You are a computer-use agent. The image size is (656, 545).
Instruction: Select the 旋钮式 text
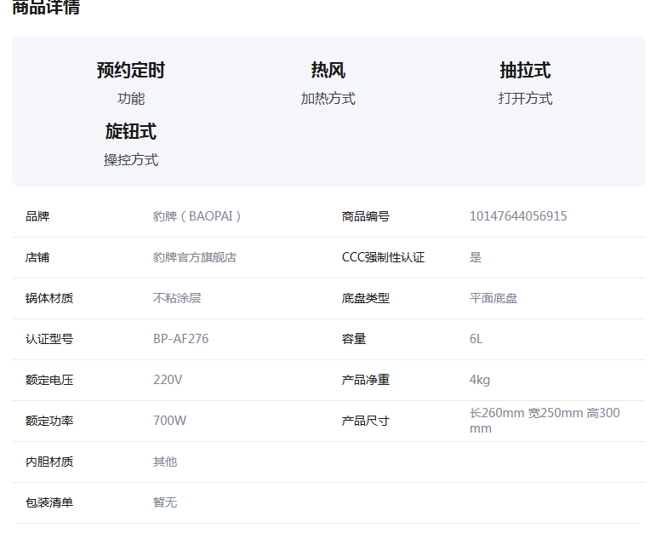click(131, 131)
